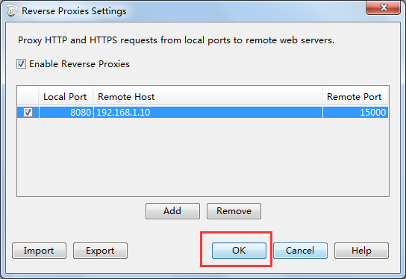406x279 pixels.
Task: Click the empty area of proxies list
Action: pos(203,157)
